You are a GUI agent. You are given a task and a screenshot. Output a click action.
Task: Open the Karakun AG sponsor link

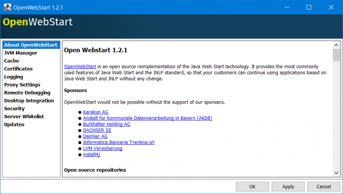click(96, 112)
